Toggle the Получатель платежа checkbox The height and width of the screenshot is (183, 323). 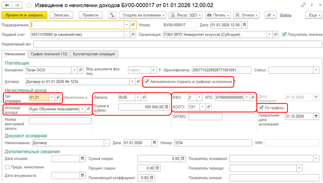(284, 34)
